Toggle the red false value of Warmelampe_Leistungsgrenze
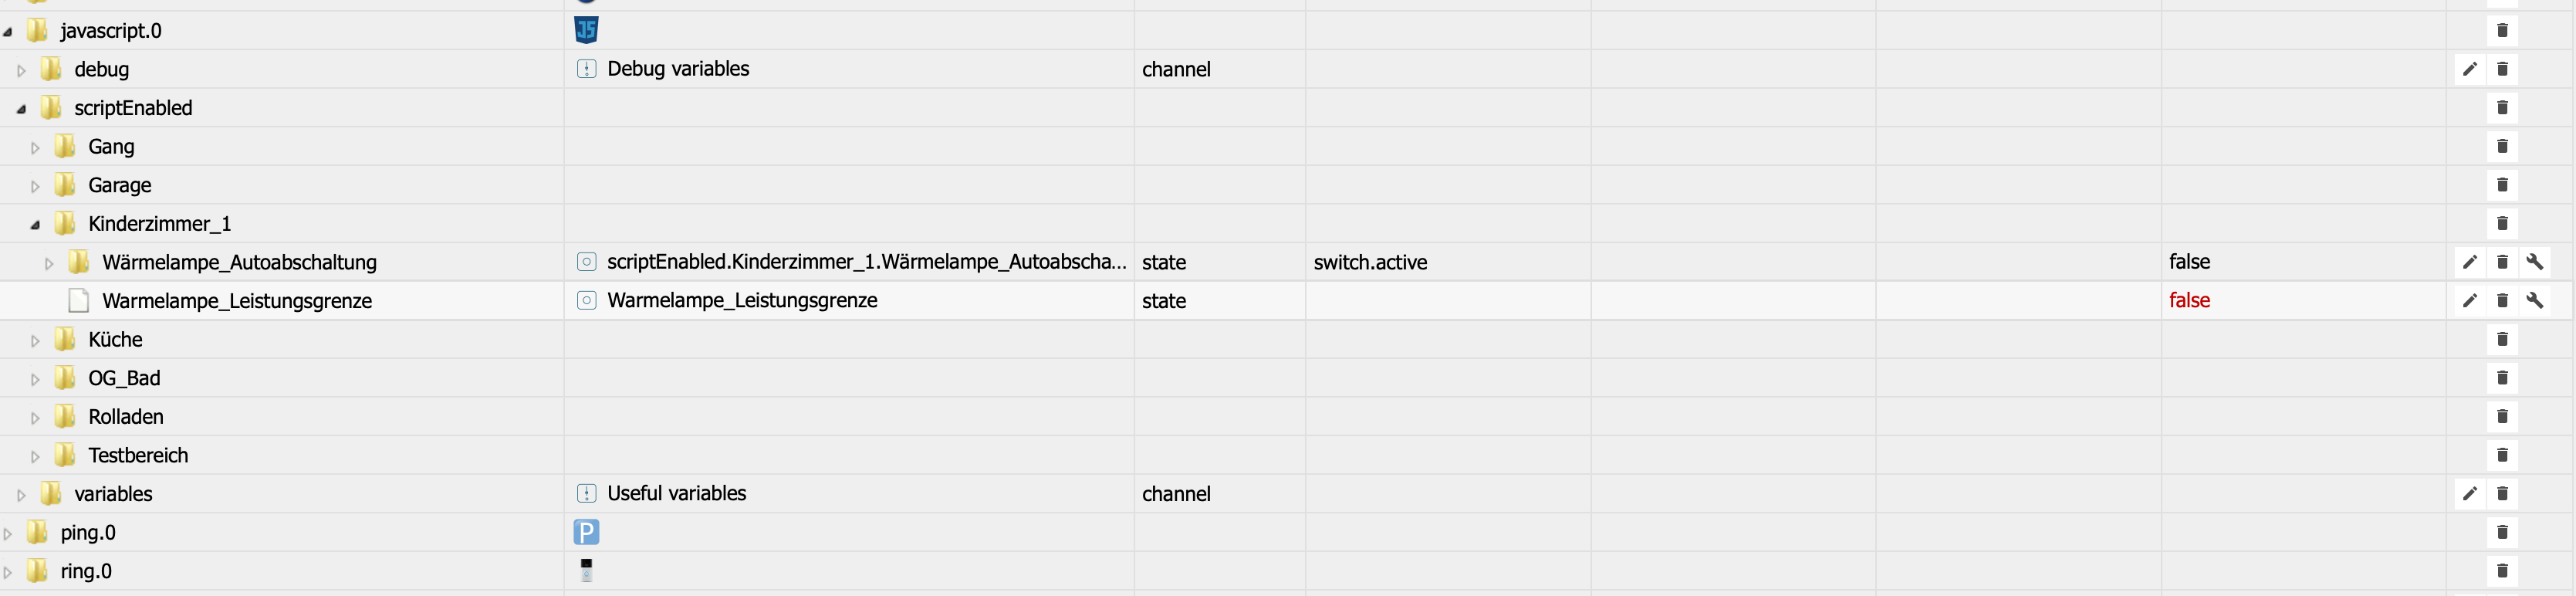Screen dimensions: 2576x596 [2189, 301]
